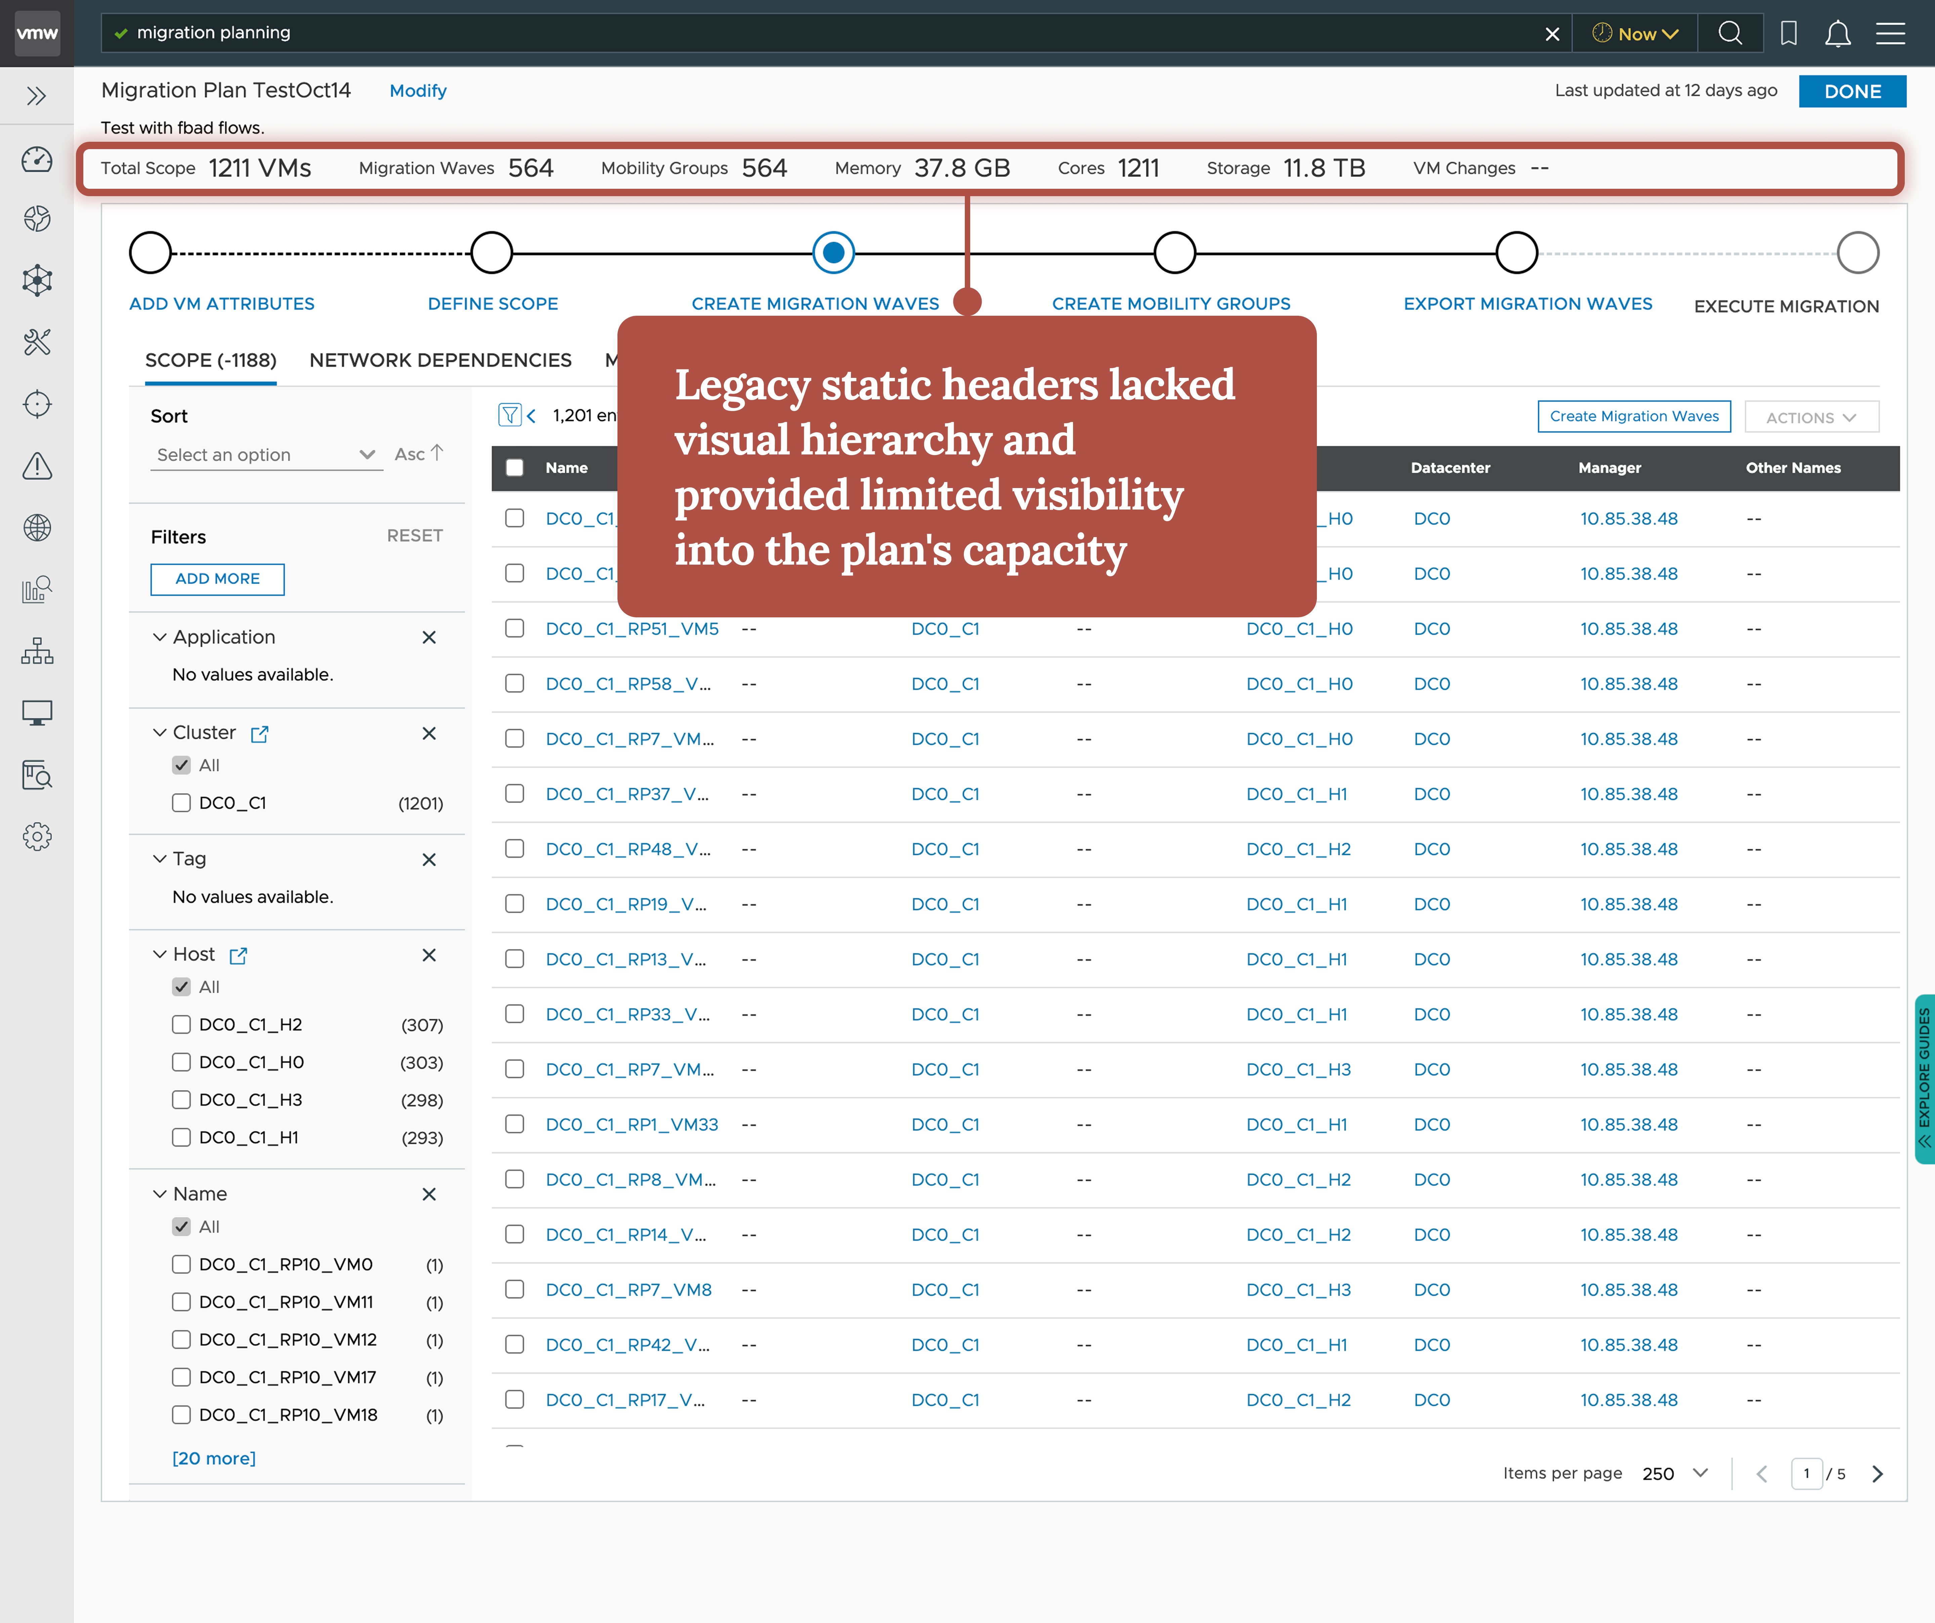
Task: Click the bookmark icon in top bar
Action: tap(1789, 33)
